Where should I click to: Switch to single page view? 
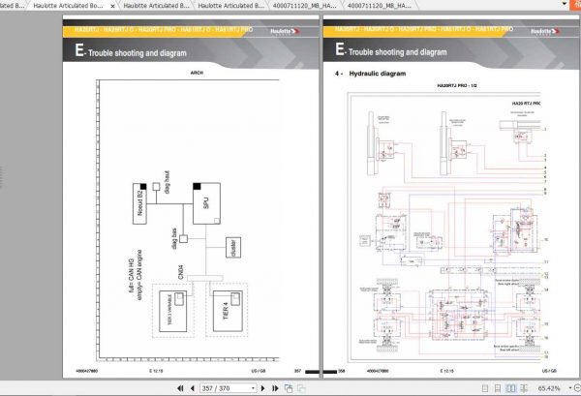485,388
